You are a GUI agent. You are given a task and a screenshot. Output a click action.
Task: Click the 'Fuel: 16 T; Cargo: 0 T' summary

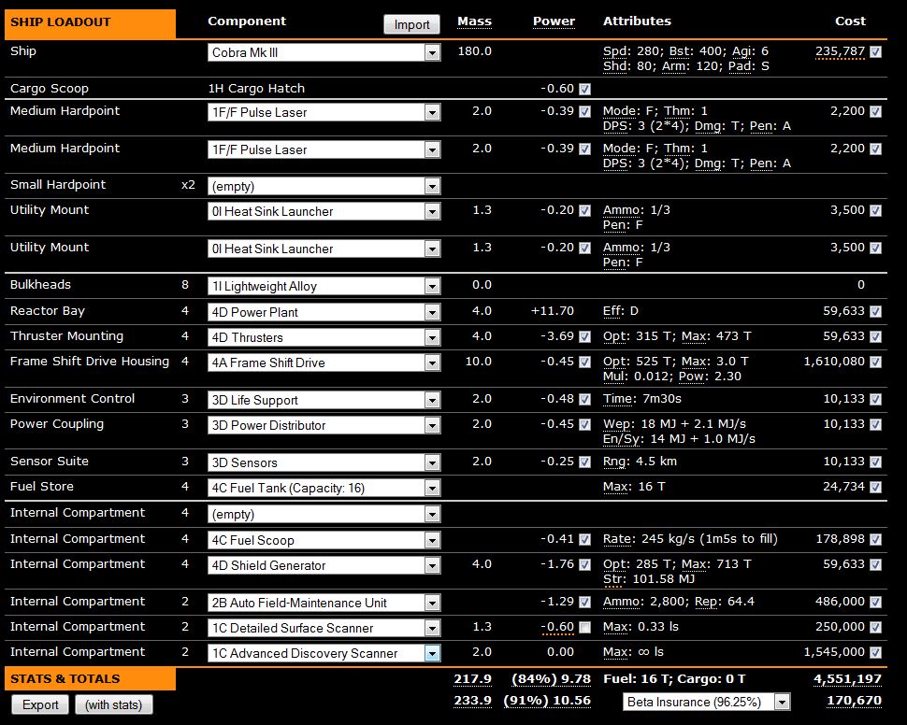674,679
